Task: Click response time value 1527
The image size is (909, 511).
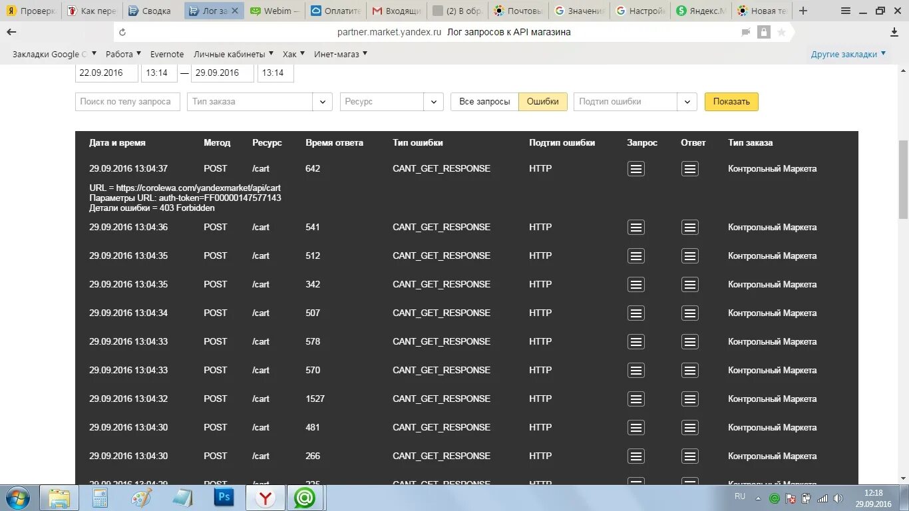Action: coord(315,399)
